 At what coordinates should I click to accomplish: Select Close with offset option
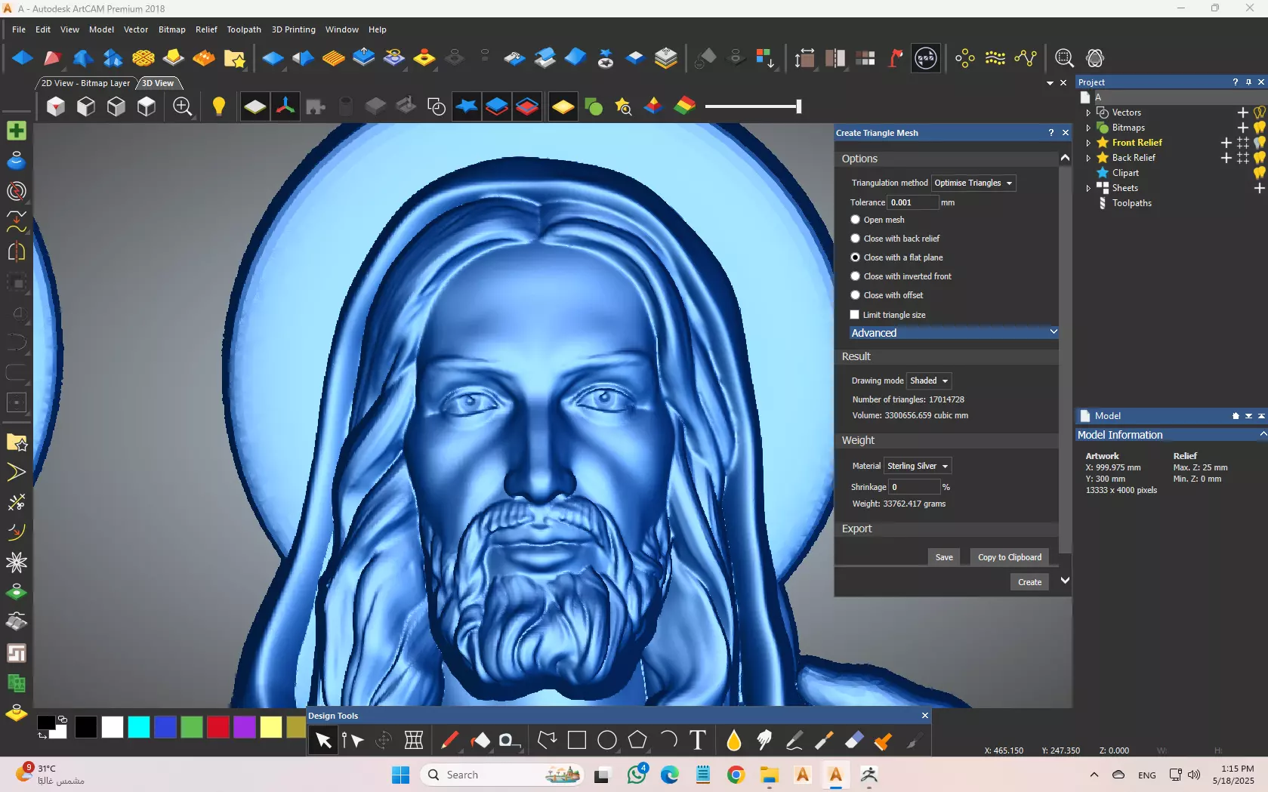(x=855, y=295)
